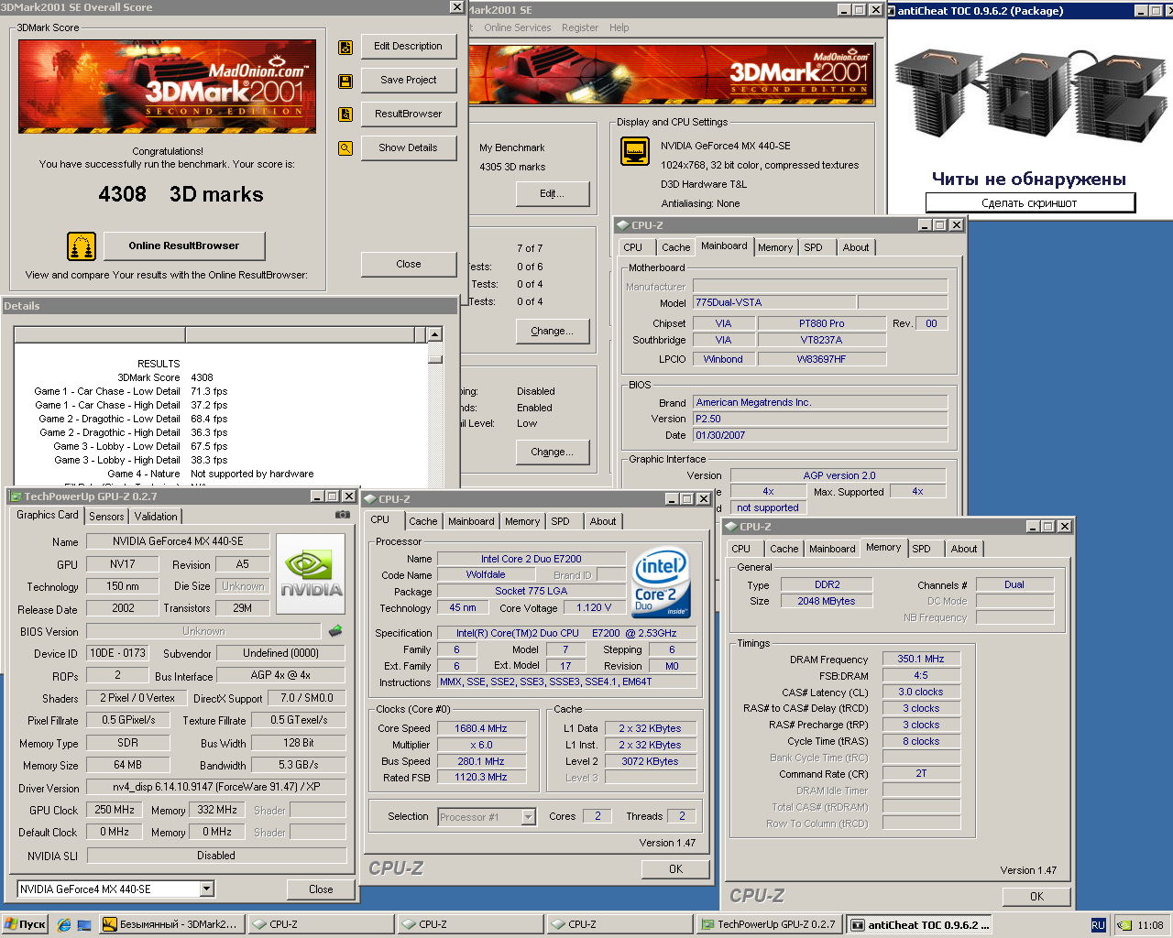Switch to the Безымянный - 3DMark2 taskbar button

pyautogui.click(x=171, y=925)
